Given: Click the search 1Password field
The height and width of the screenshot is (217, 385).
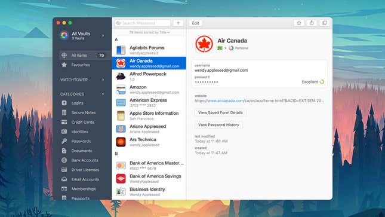Looking at the screenshot, I should pyautogui.click(x=143, y=23).
